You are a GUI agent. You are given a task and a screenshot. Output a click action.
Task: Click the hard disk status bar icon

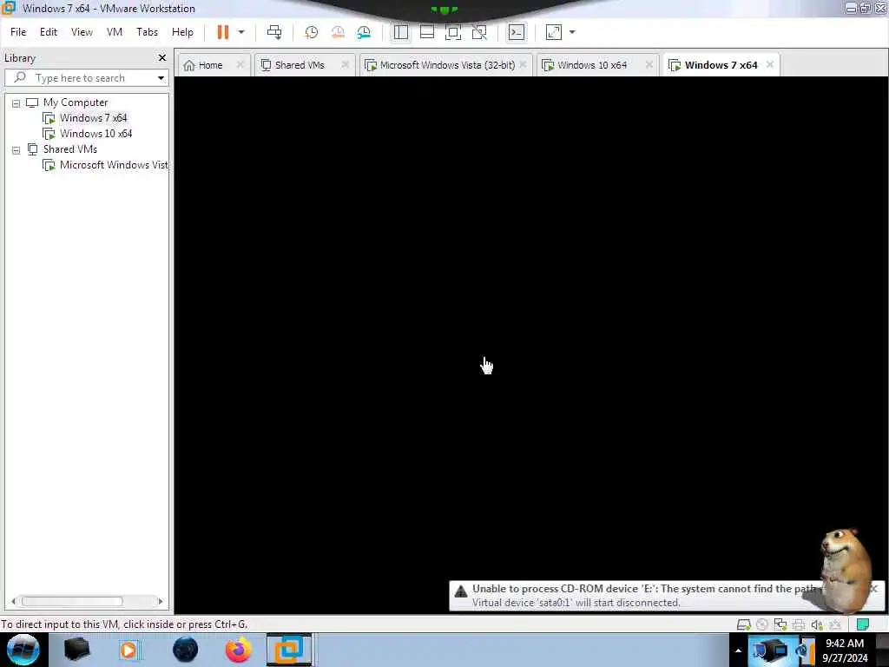click(x=743, y=624)
